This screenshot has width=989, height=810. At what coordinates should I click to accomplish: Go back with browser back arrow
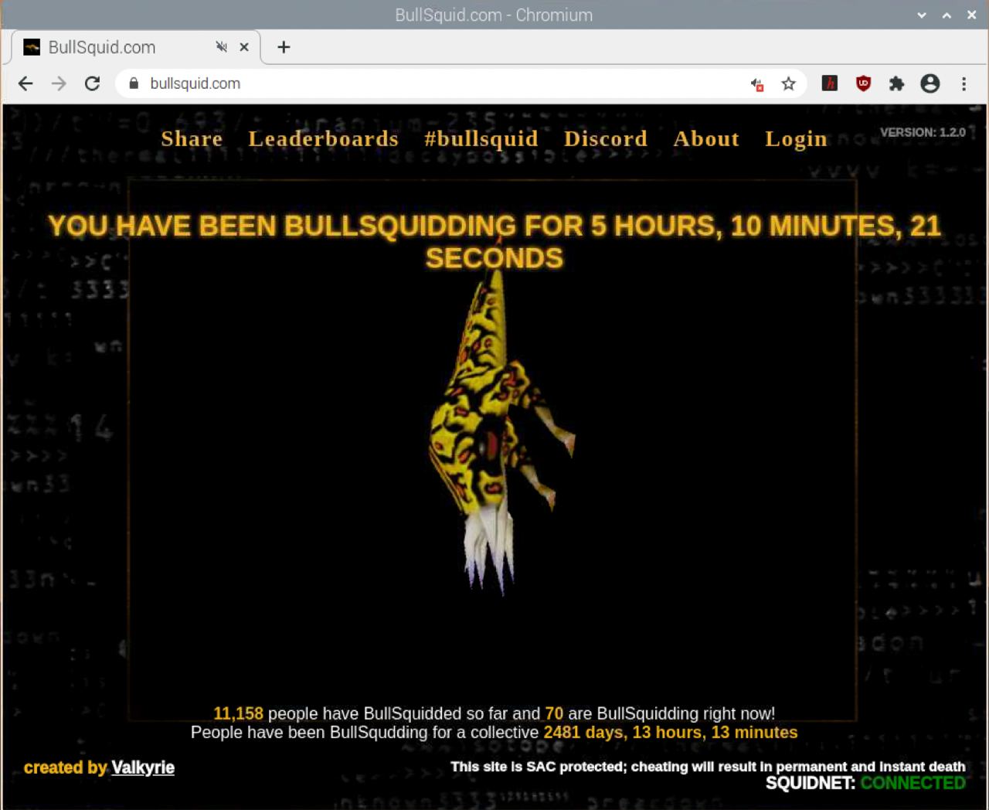[x=25, y=83]
